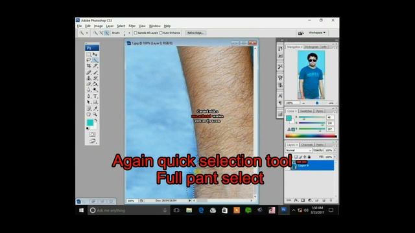Open the layer Fill value dropdown
Viewport: 415px width, 233px height.
click(x=335, y=157)
